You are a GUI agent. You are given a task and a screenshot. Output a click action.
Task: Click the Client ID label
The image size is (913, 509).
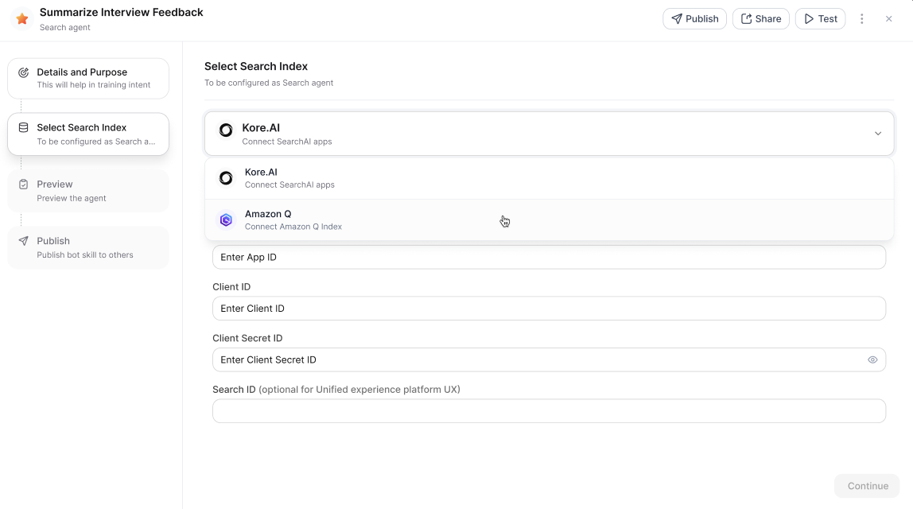pyautogui.click(x=231, y=286)
